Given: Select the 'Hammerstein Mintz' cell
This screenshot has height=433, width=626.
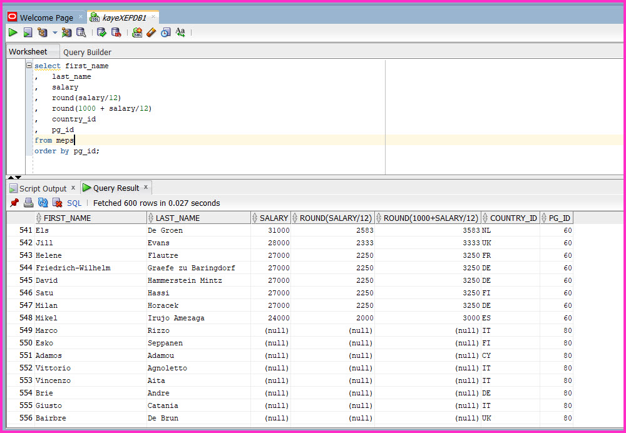Looking at the screenshot, I should 199,280.
